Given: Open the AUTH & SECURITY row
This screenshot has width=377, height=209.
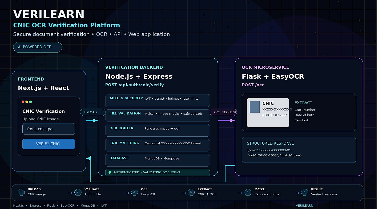Looking at the screenshot, I should point(158,100).
